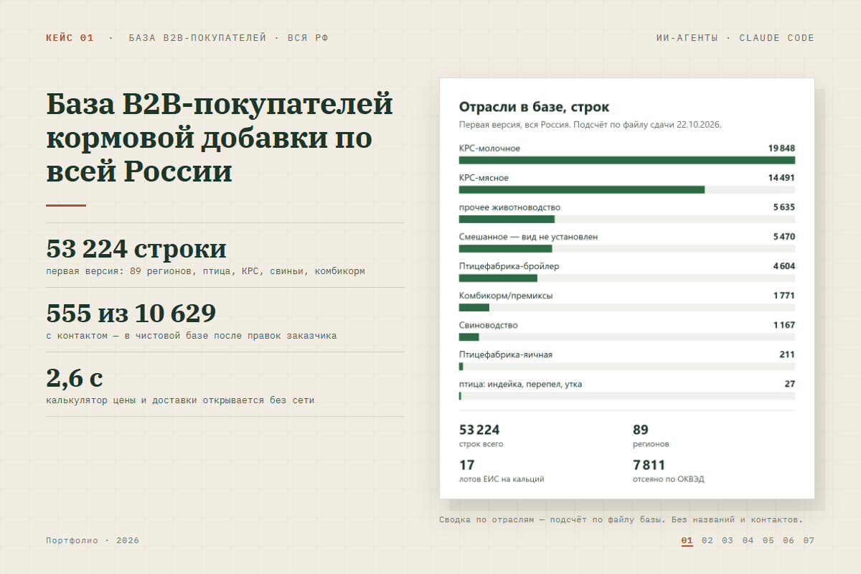Click the прочее животноводство progress bar
861x574 pixels.
pos(627,219)
